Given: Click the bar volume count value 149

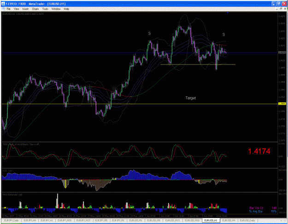Looking at the screenshot, I should click(274, 208).
